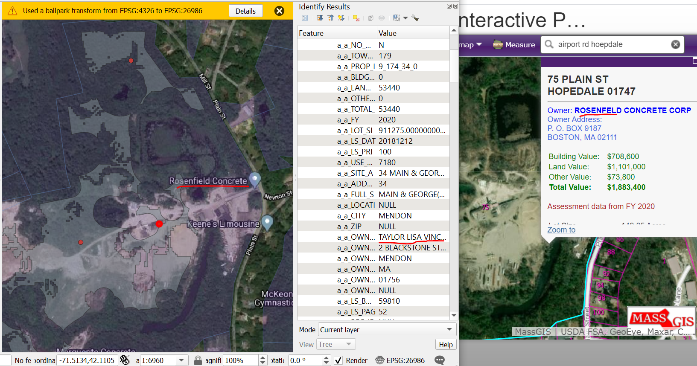Select the Identify Features selection mode icon
This screenshot has width=697, height=366.
coord(397,18)
